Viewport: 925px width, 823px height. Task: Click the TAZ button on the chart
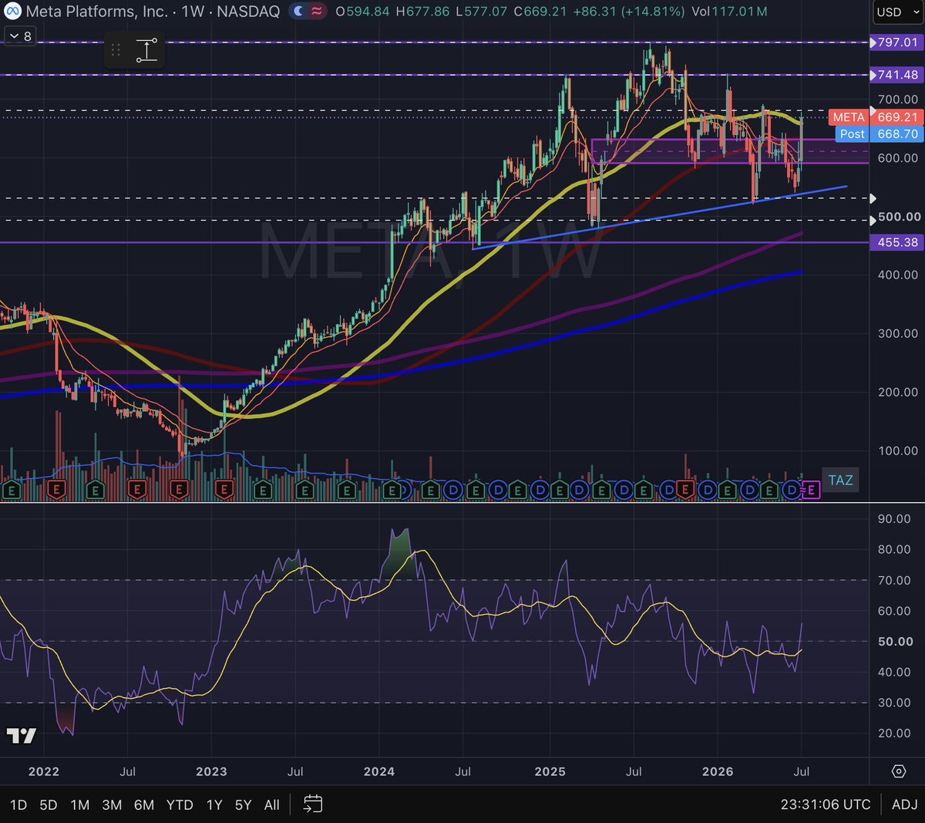840,480
